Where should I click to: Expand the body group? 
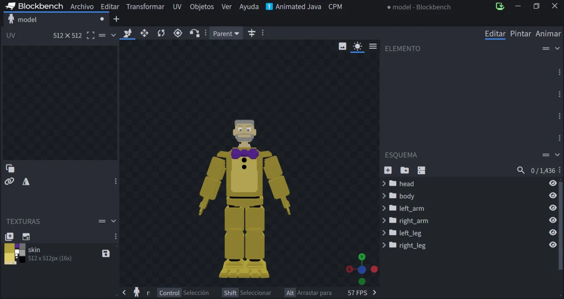pyautogui.click(x=384, y=196)
